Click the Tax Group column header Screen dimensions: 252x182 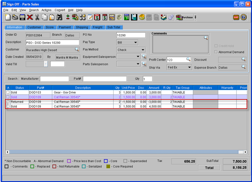(x=183, y=88)
